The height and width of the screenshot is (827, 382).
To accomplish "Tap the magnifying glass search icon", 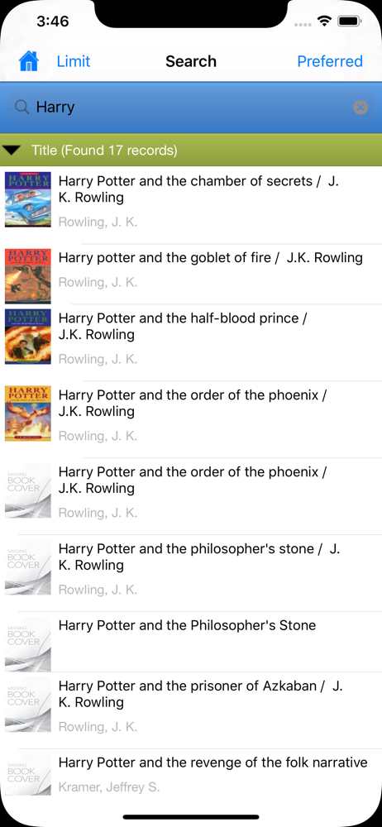I will 21,107.
